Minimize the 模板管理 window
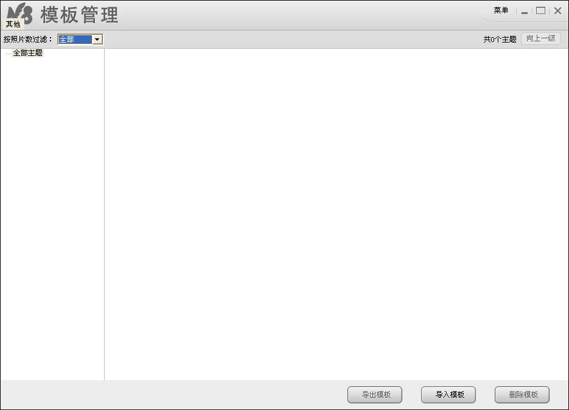 click(525, 11)
